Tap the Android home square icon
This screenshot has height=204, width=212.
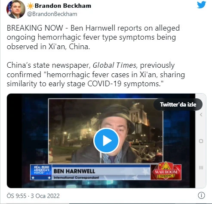coord(201,141)
